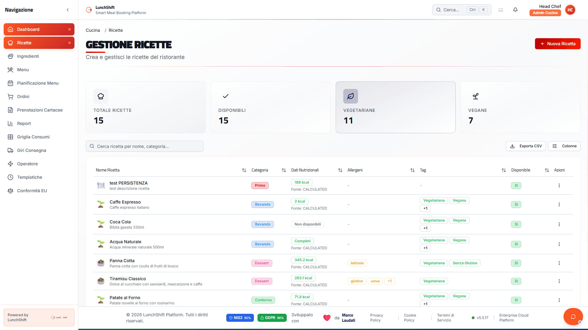Click the HC user avatar

tap(570, 10)
